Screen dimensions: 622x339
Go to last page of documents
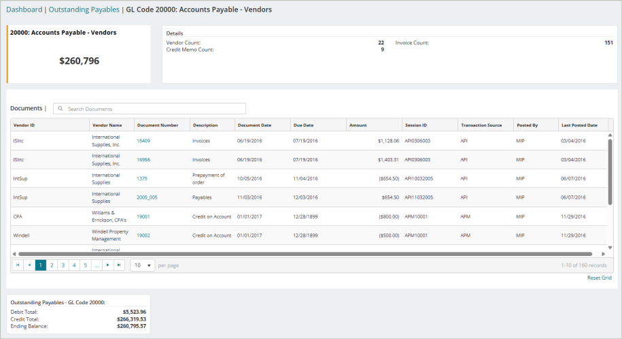[119, 265]
